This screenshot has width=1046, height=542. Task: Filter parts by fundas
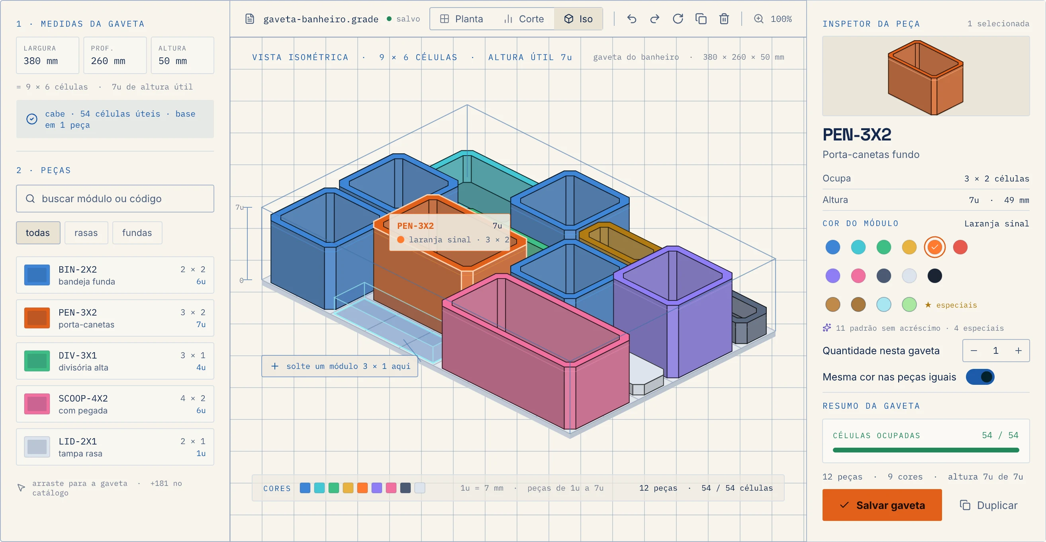(x=137, y=233)
